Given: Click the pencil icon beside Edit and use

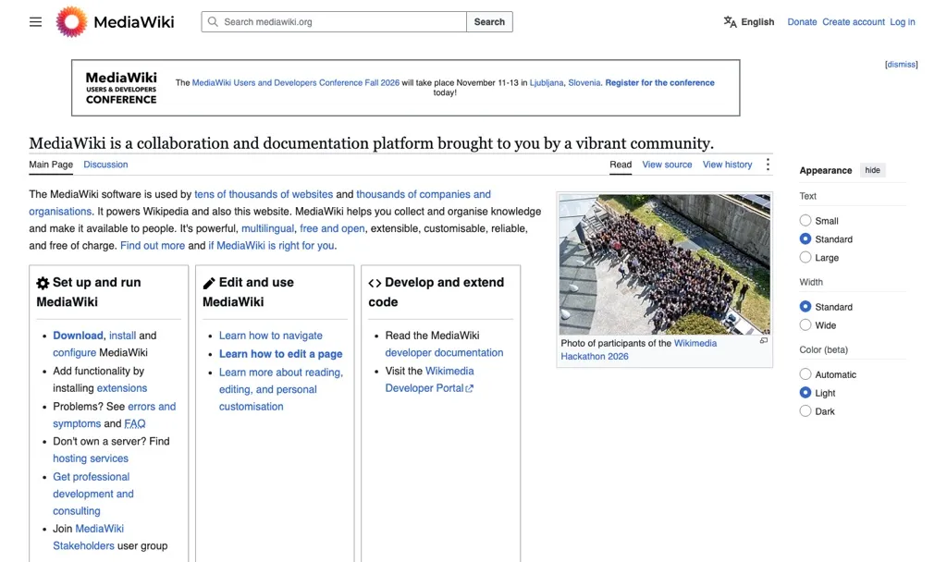Looking at the screenshot, I should click(x=209, y=283).
